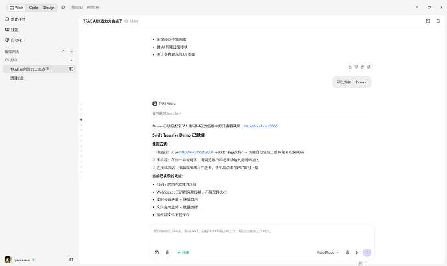Click the notification icon beside the username
The width and height of the screenshot is (447, 266).
(x=71, y=260)
